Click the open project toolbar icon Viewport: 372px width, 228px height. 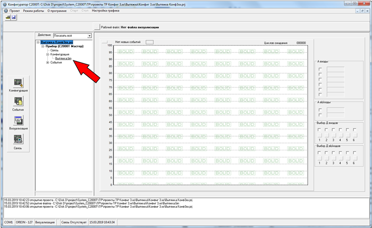click(x=7, y=18)
